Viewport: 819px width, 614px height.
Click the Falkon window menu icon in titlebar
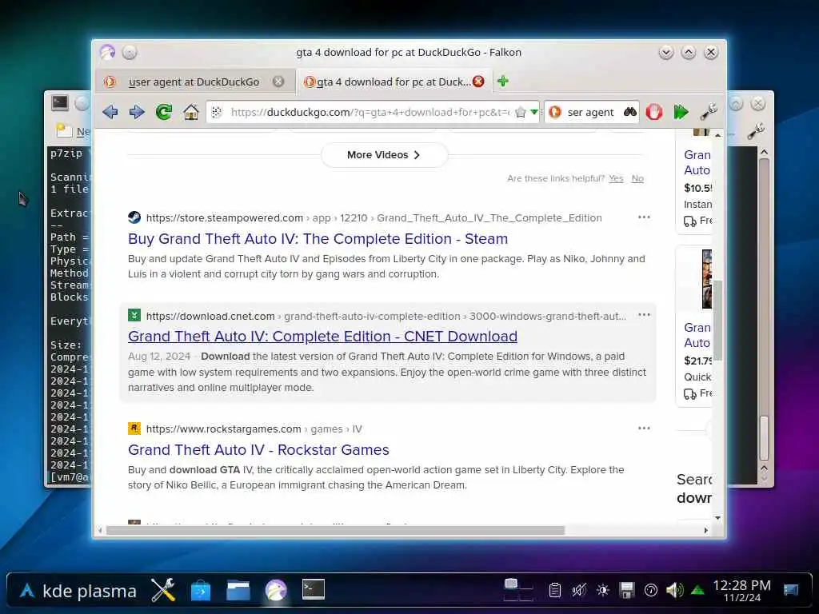pos(108,52)
